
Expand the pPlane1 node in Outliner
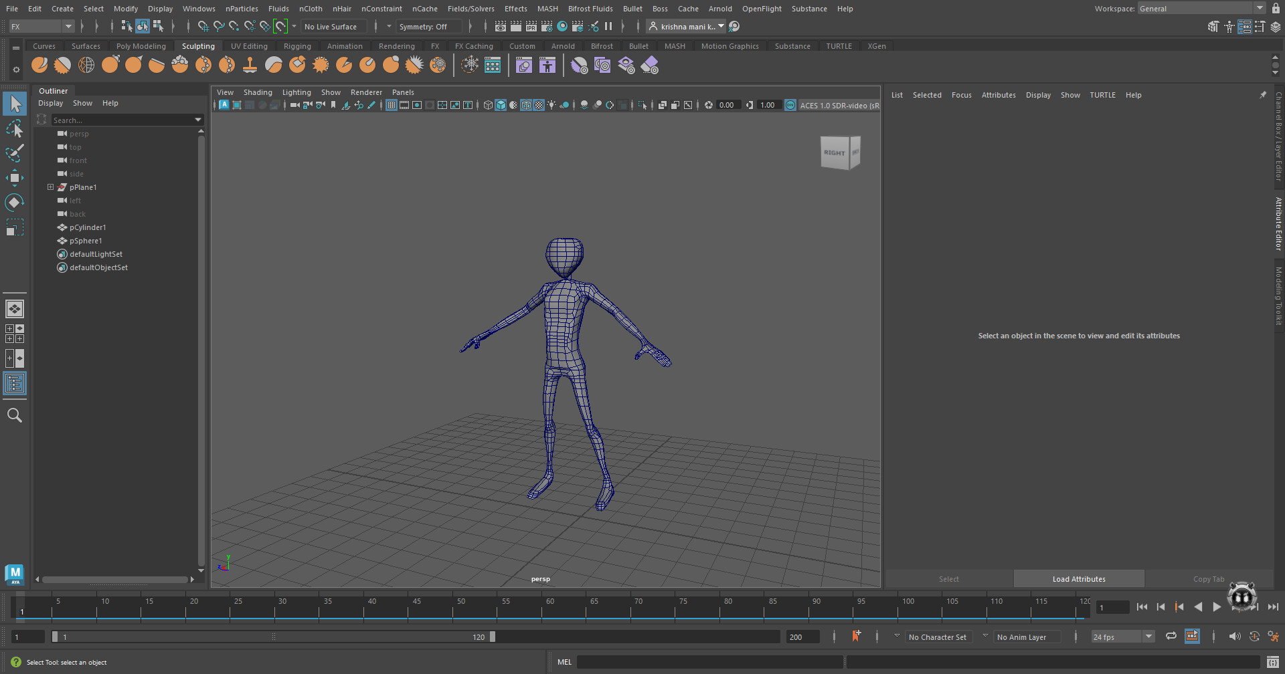click(50, 187)
